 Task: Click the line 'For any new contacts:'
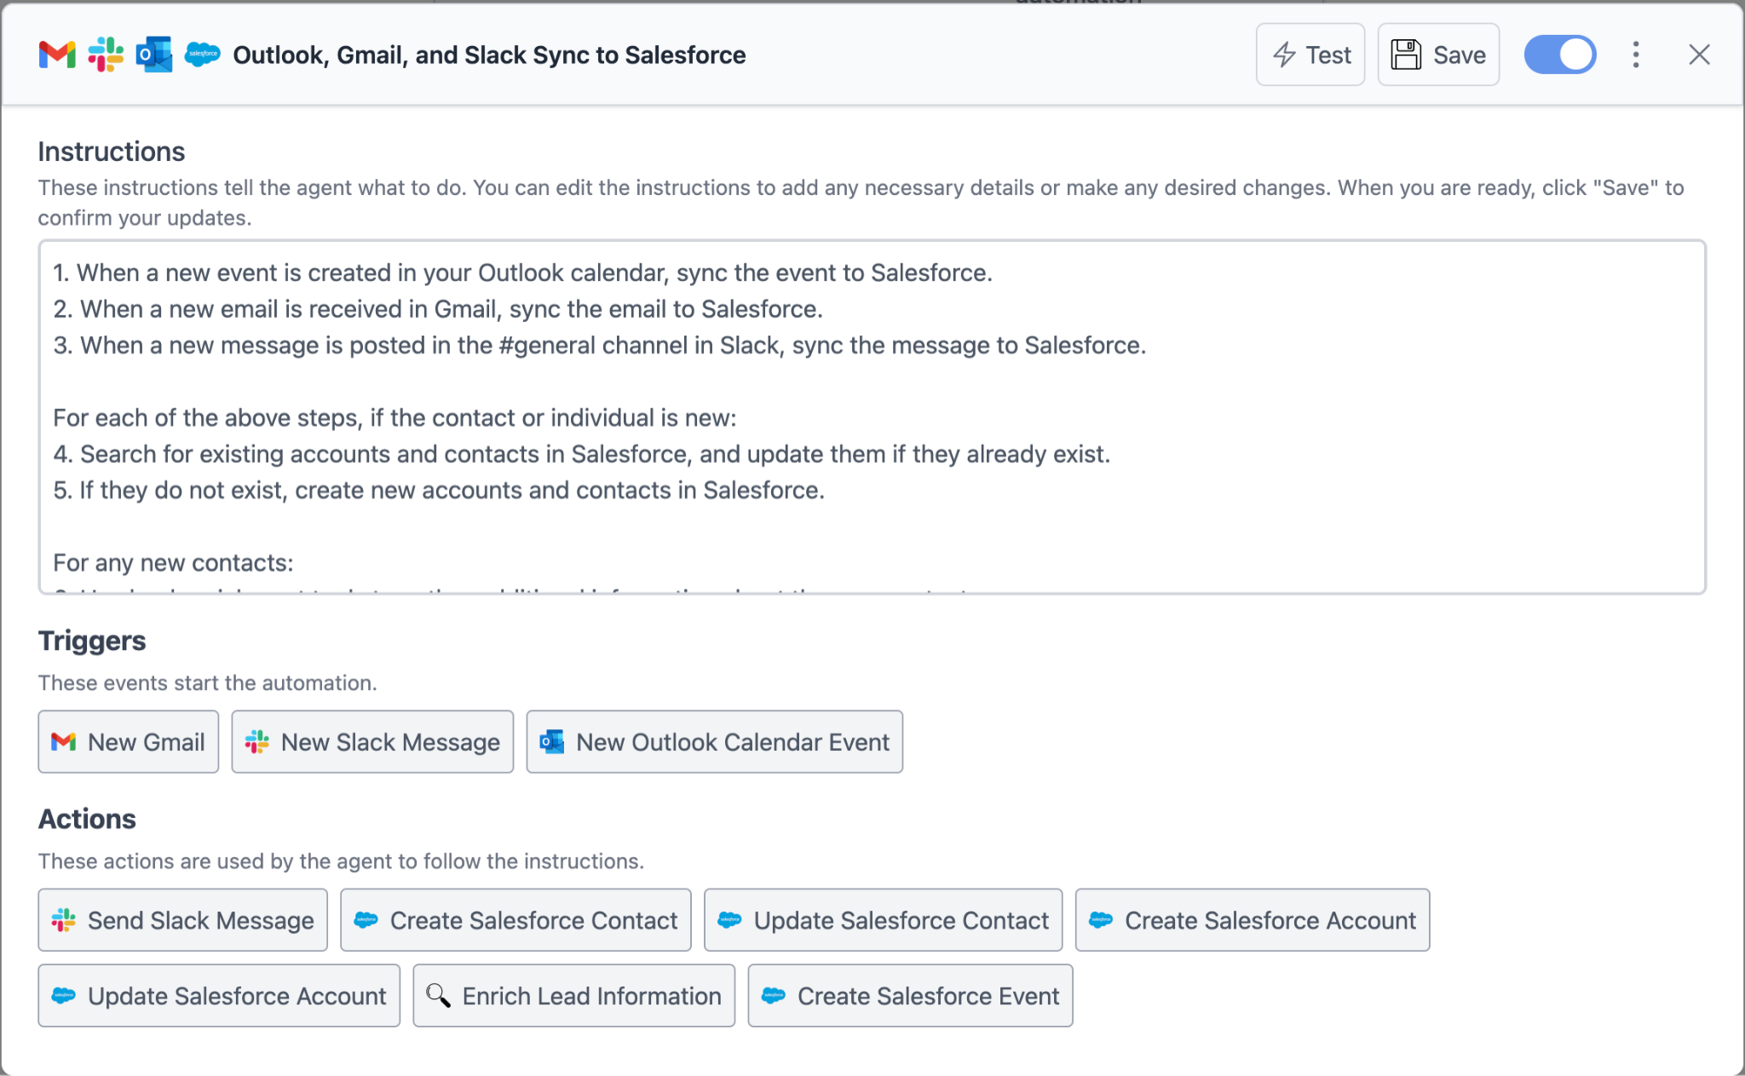coord(173,563)
